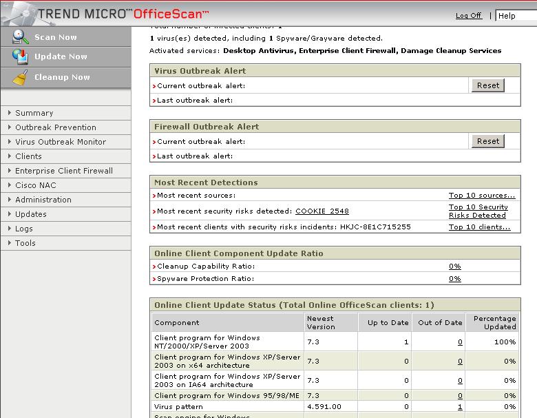Image resolution: width=537 pixels, height=418 pixels.
Task: Reset the Virus Outbreak Alert
Action: (x=487, y=85)
